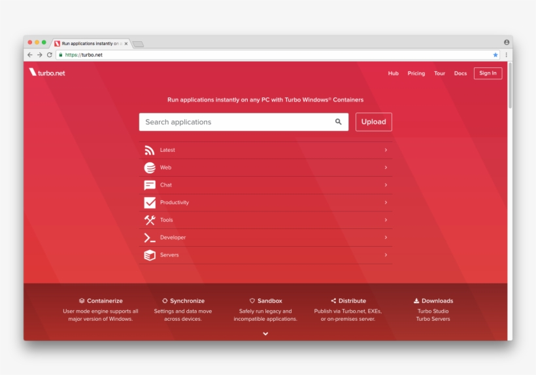Screen dimensions: 536x375
Task: Expand the Chat category chevron
Action: click(x=386, y=185)
